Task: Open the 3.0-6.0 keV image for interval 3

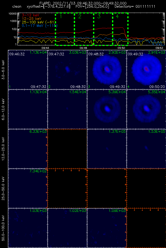Action: pyautogui.click(x=107, y=69)
